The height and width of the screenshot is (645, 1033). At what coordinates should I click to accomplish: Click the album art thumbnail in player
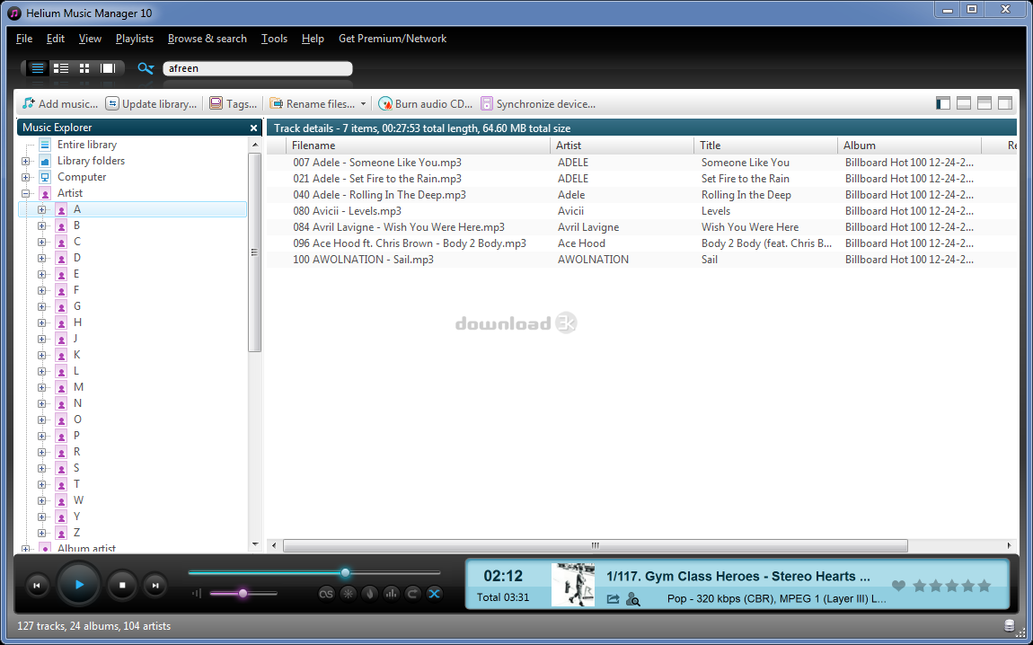[573, 585]
